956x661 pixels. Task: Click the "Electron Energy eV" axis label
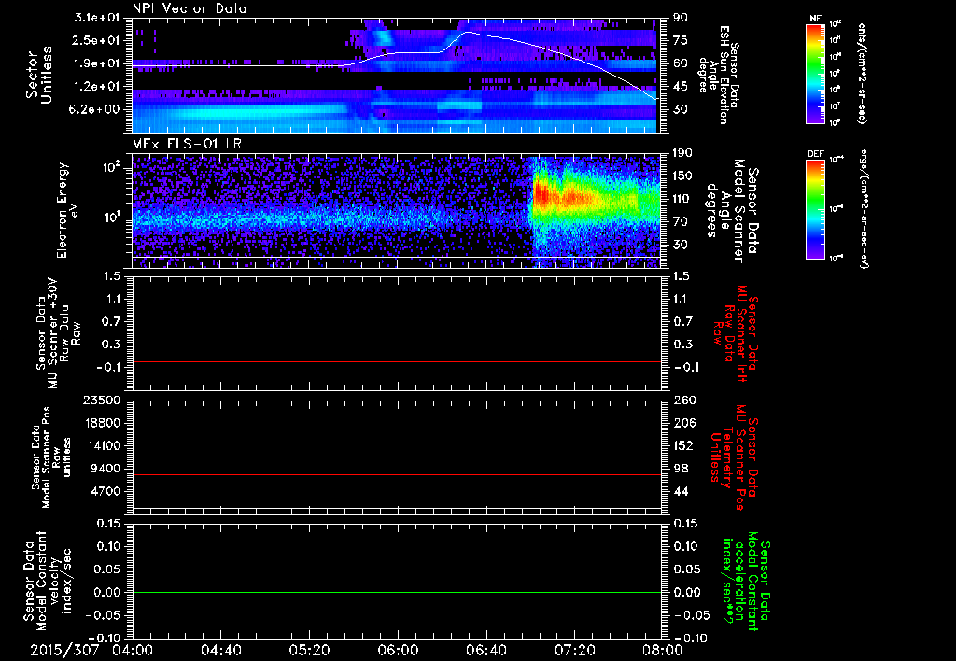pos(67,210)
